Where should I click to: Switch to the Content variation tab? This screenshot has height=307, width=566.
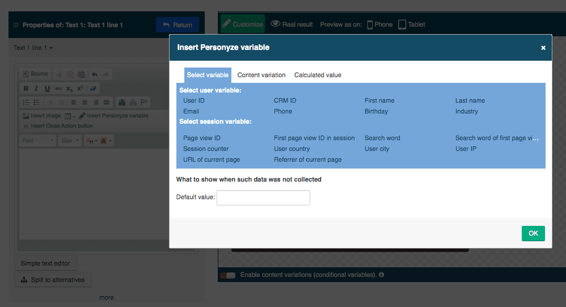(261, 75)
